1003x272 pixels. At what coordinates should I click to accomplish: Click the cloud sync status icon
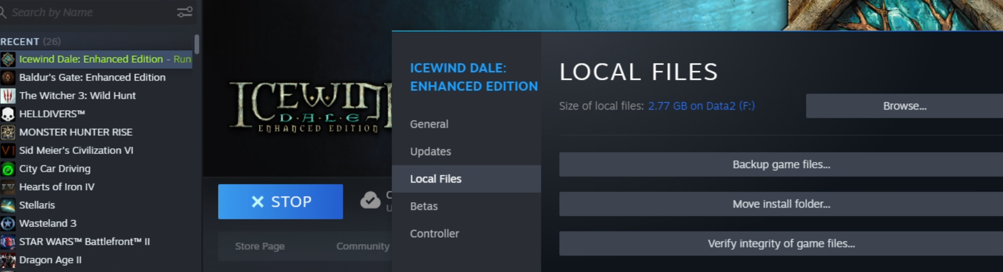tap(370, 200)
